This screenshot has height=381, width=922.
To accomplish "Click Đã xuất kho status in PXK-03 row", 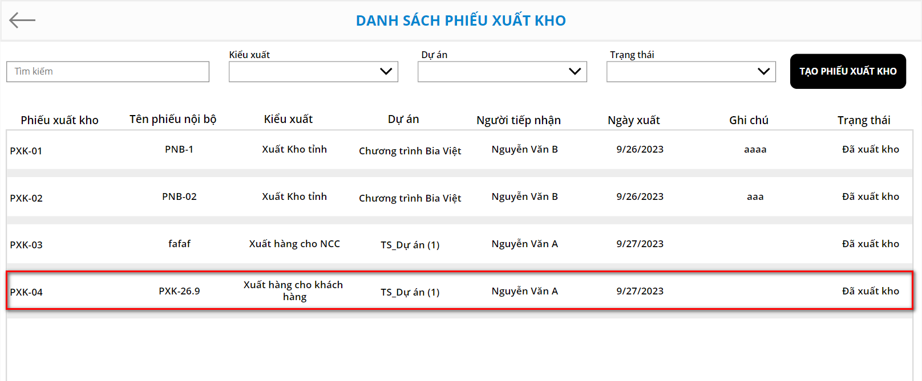I will coord(871,244).
